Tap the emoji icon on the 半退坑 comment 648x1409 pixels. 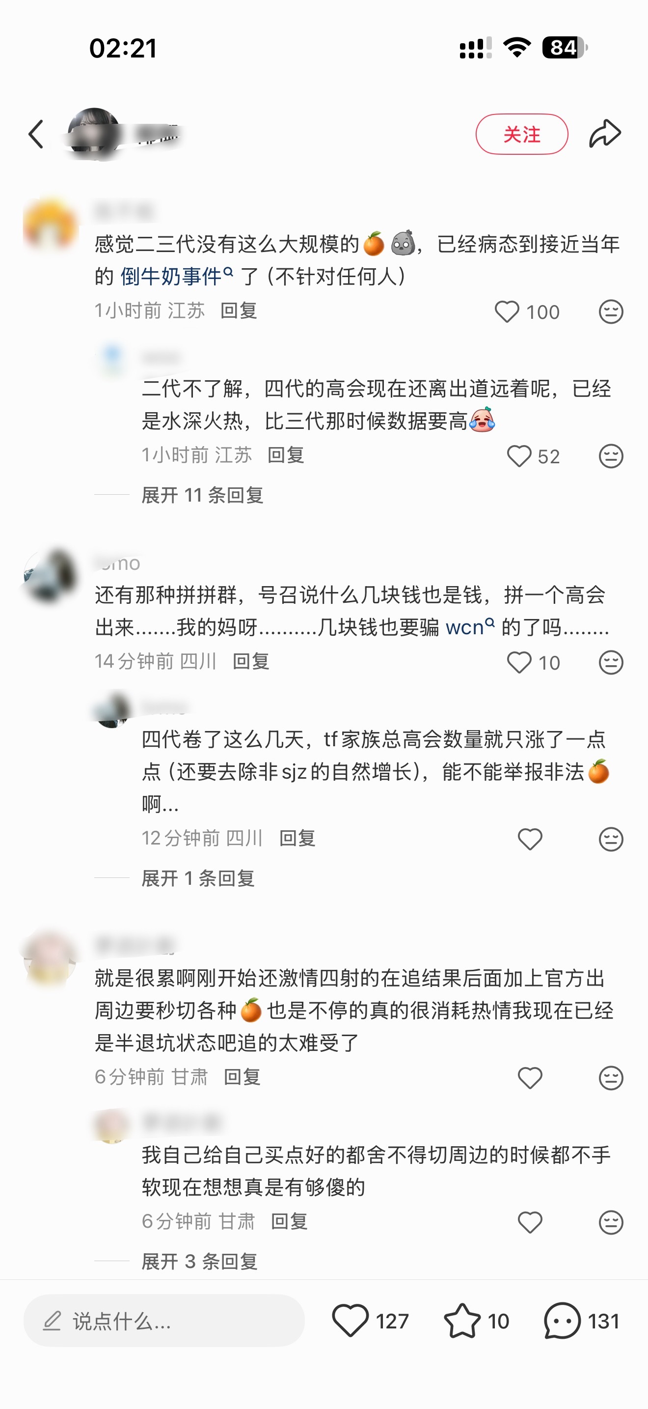610,1078
